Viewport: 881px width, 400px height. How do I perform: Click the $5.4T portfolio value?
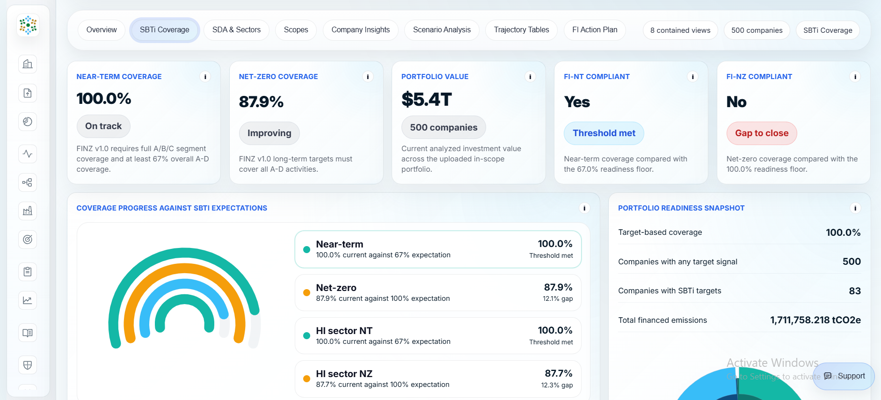(x=427, y=100)
